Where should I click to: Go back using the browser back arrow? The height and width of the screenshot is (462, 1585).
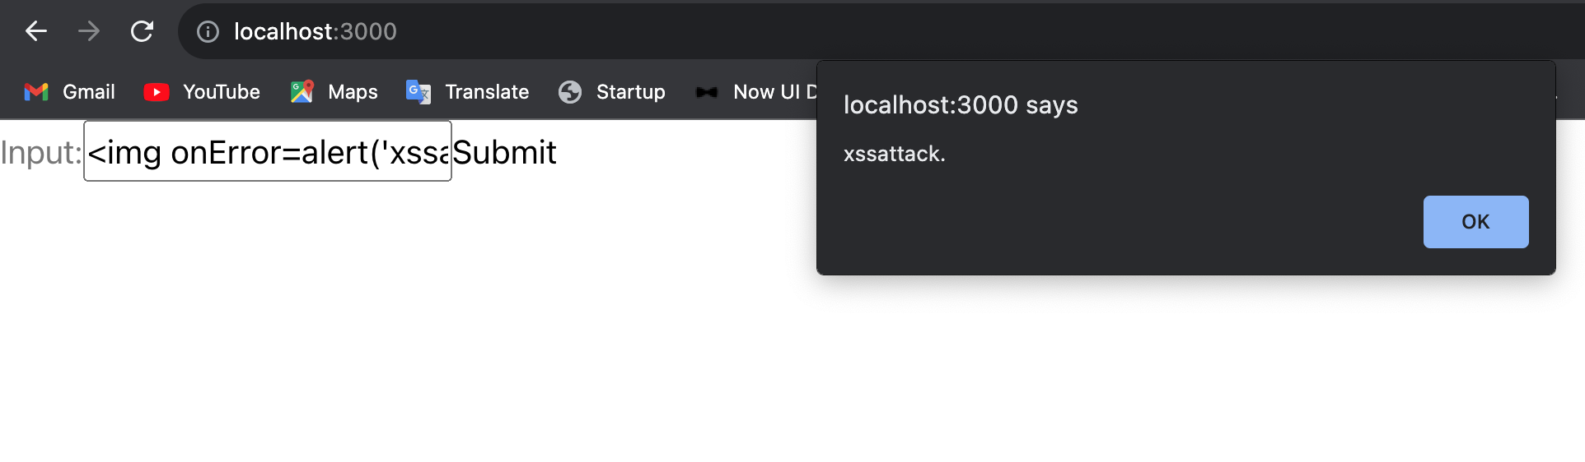[36, 31]
